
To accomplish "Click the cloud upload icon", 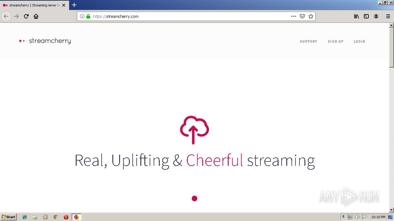I will tap(195, 130).
